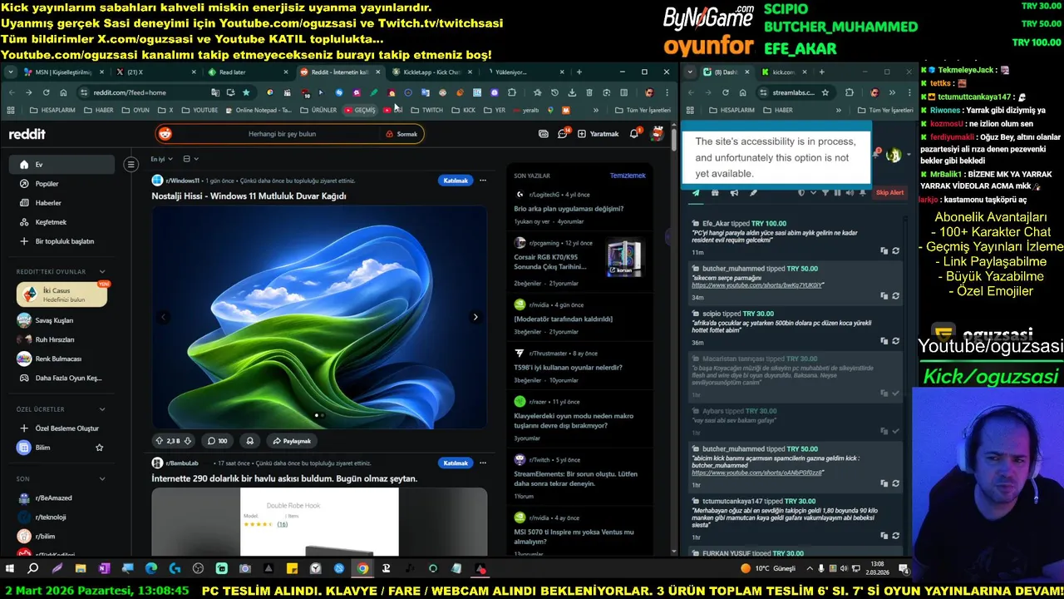Replay Efe_Akar tip alert
Screen dimensions: 1064x599
896,250
